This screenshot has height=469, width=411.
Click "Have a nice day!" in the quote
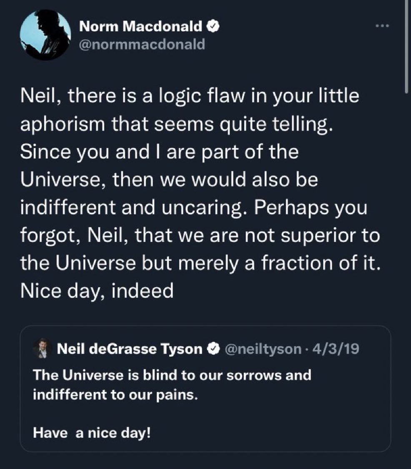pyautogui.click(x=92, y=433)
